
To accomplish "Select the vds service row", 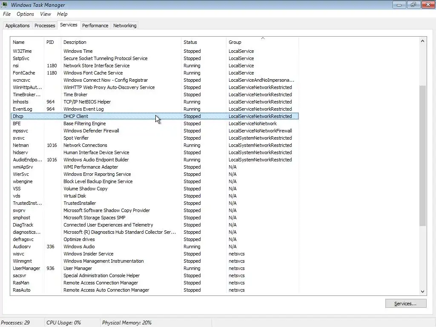I will pos(155,196).
